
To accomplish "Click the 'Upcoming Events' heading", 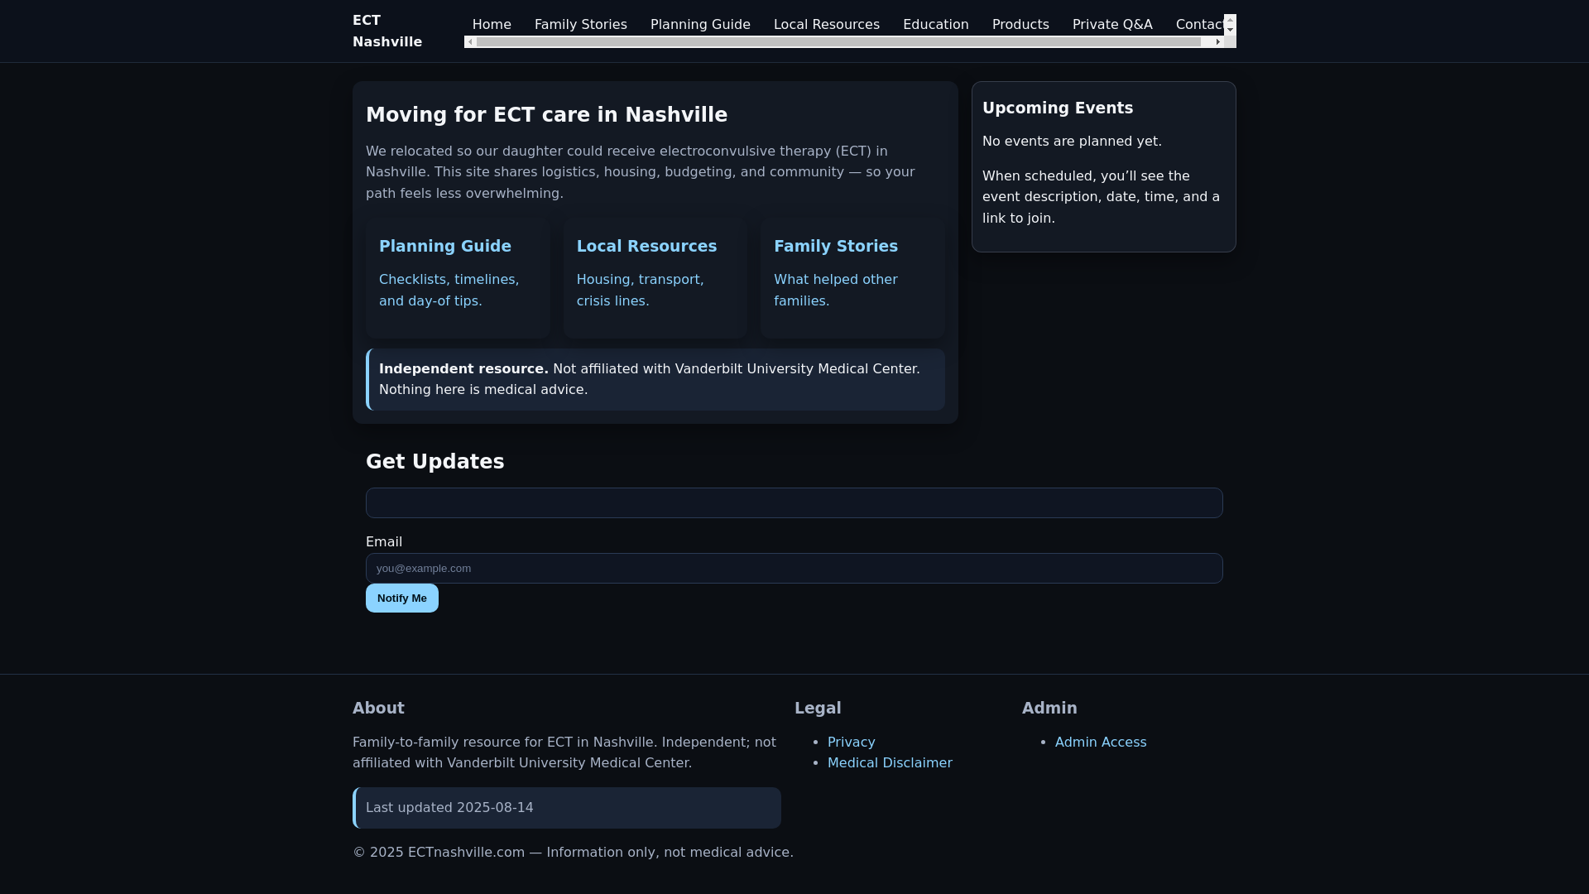I will pyautogui.click(x=1058, y=108).
